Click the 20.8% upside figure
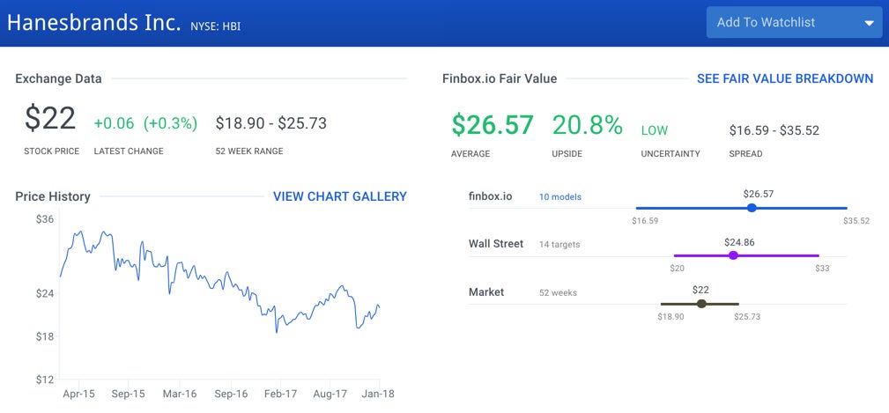889x413 pixels. [588, 125]
